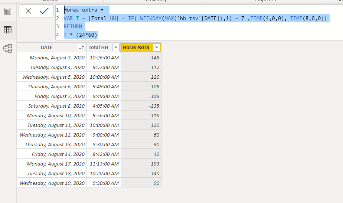This screenshot has height=203, width=343.
Task: Select cell 'Wednesday, August 5, 2020'
Action: (x=52, y=77)
